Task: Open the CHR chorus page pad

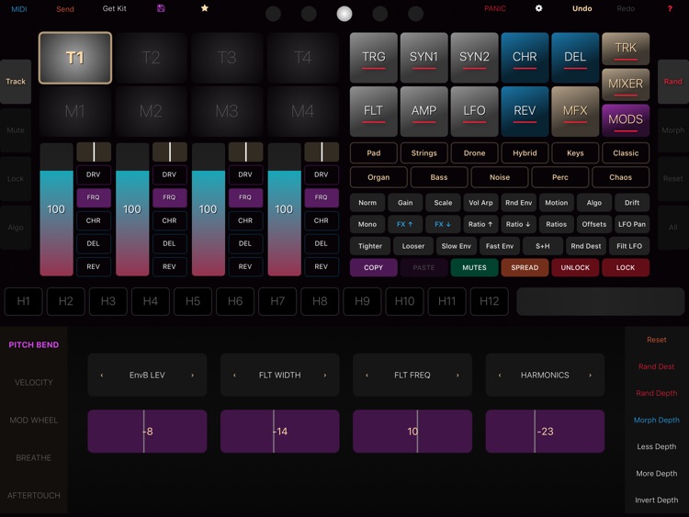Action: pyautogui.click(x=525, y=58)
